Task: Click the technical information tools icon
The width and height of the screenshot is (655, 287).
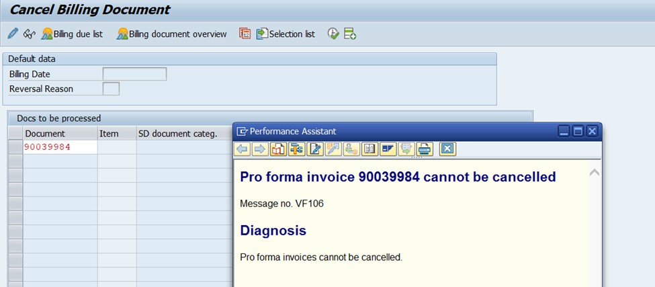Action: 297,149
